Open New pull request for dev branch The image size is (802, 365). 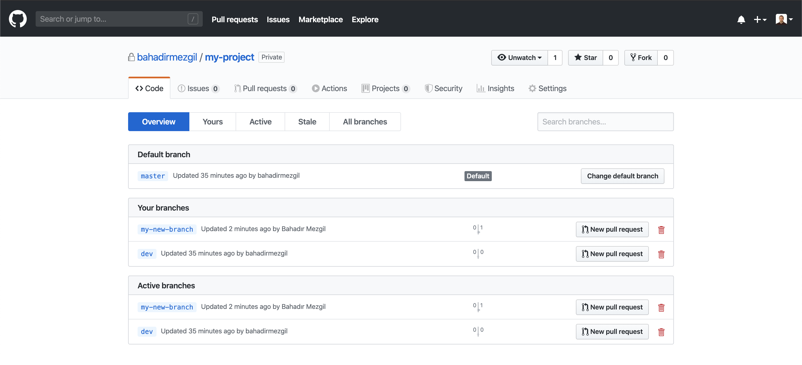612,254
